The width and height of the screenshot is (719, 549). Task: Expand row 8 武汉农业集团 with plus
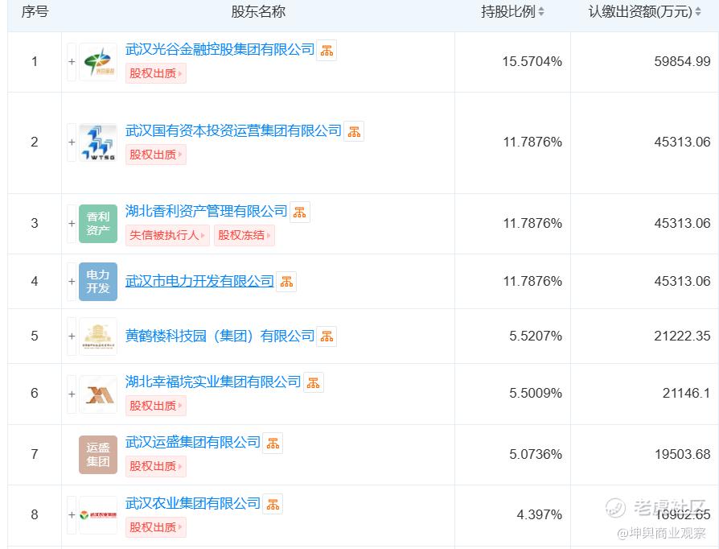tap(72, 515)
